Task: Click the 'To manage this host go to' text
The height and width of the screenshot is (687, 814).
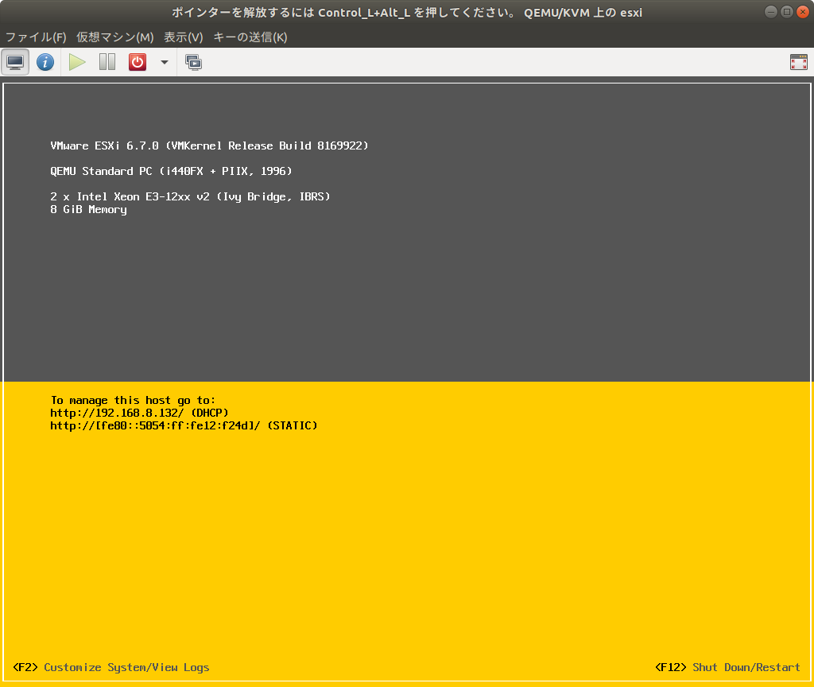Action: 133,401
